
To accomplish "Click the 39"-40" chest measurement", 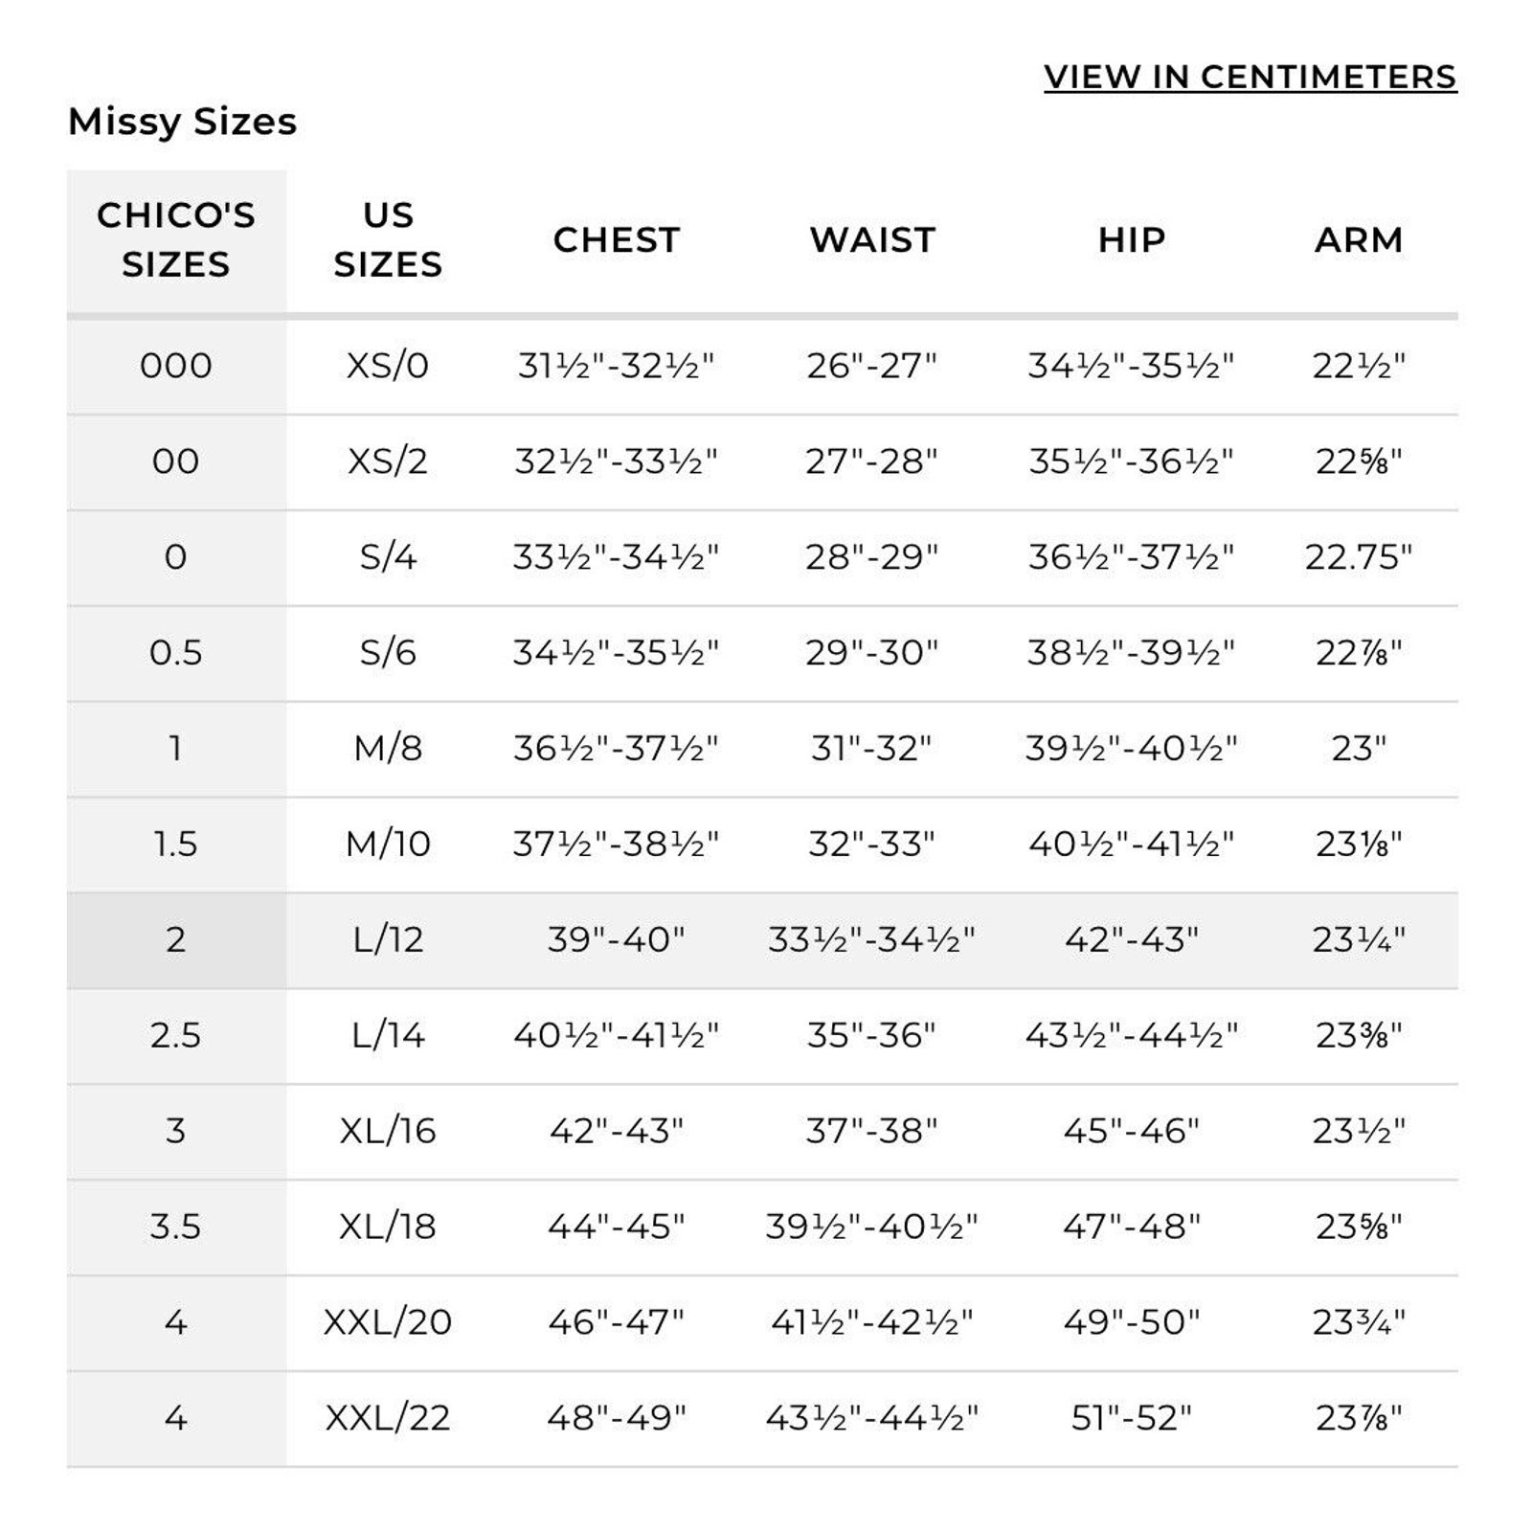I will point(617,939).
